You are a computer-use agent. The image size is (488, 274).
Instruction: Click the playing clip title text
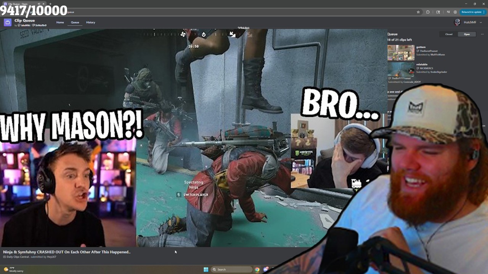(x=67, y=252)
